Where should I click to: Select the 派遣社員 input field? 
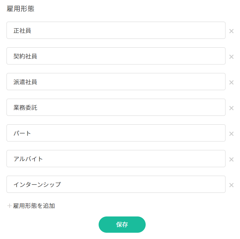click(116, 82)
